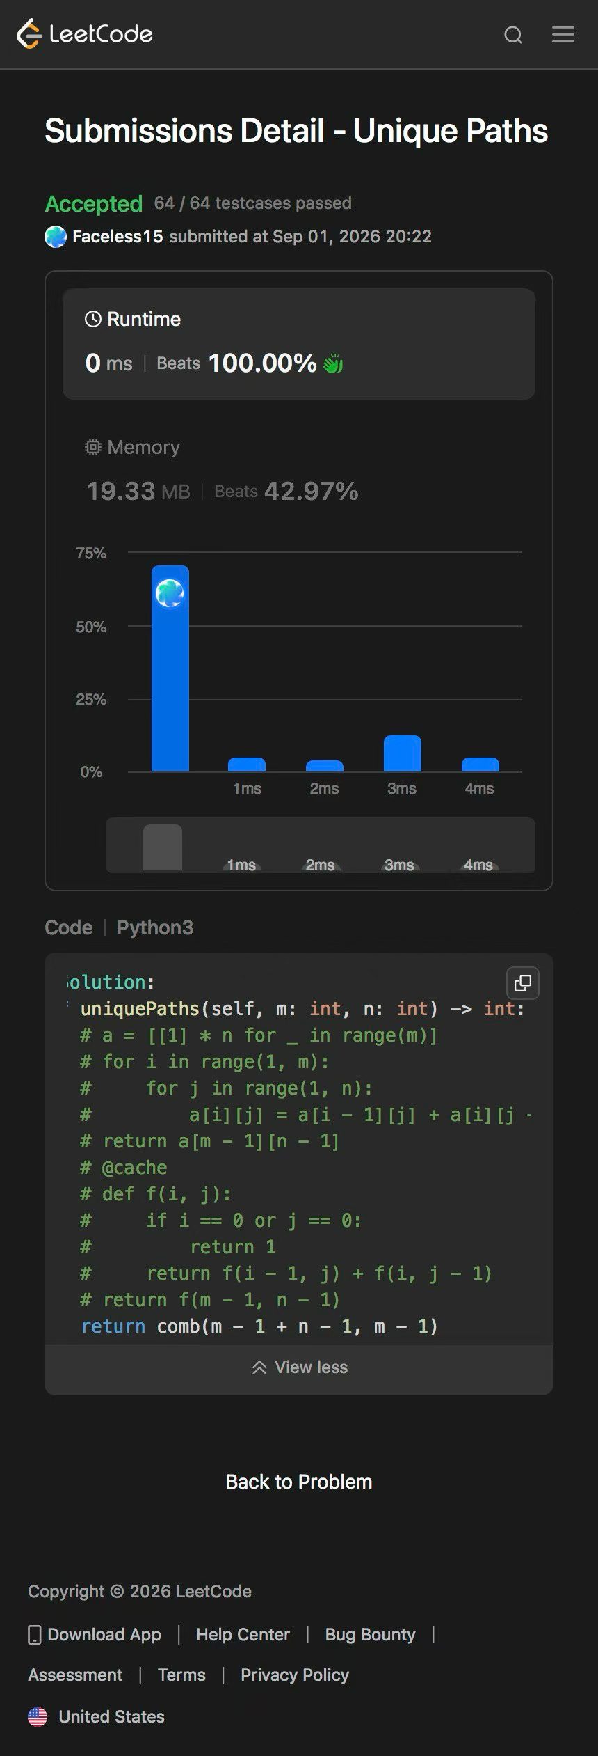This screenshot has width=598, height=1756.
Task: Click the Faceless15 user avatar
Action: (x=56, y=237)
